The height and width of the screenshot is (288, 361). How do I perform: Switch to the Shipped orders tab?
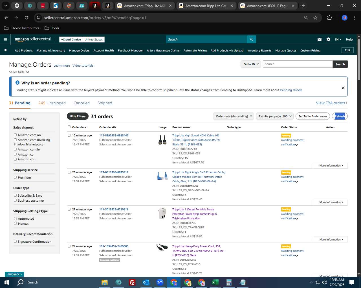pyautogui.click(x=105, y=103)
